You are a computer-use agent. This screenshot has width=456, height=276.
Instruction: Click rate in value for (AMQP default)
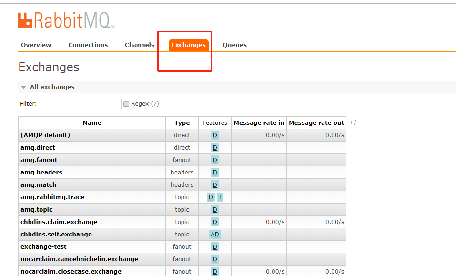pyautogui.click(x=275, y=135)
